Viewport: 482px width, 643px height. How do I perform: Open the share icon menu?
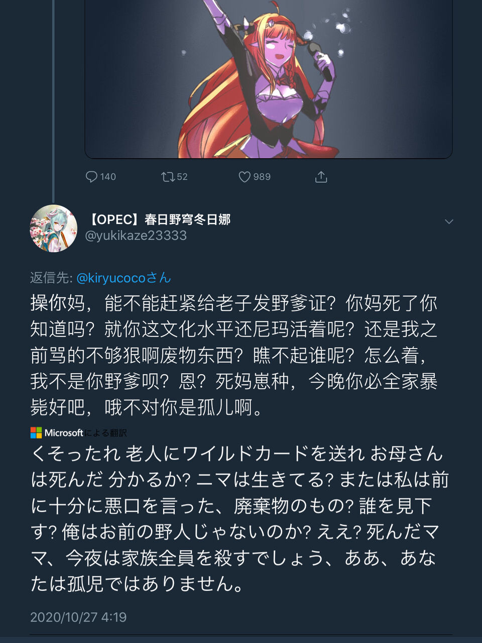click(x=321, y=177)
